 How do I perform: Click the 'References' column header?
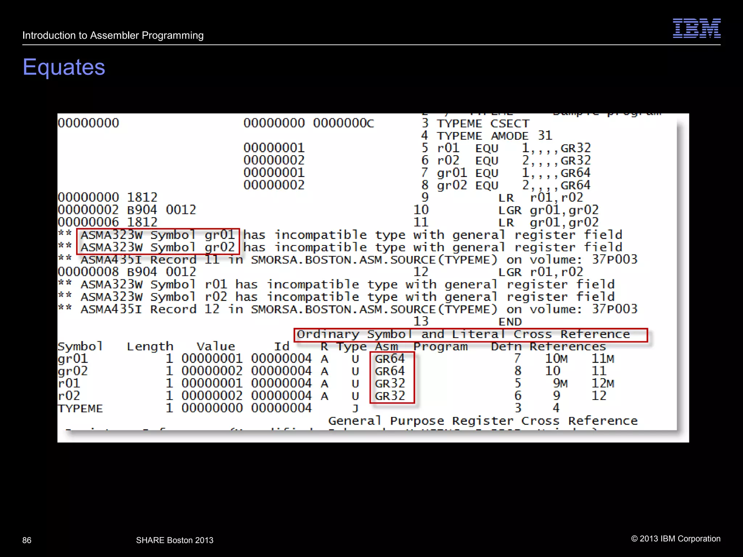pos(568,347)
